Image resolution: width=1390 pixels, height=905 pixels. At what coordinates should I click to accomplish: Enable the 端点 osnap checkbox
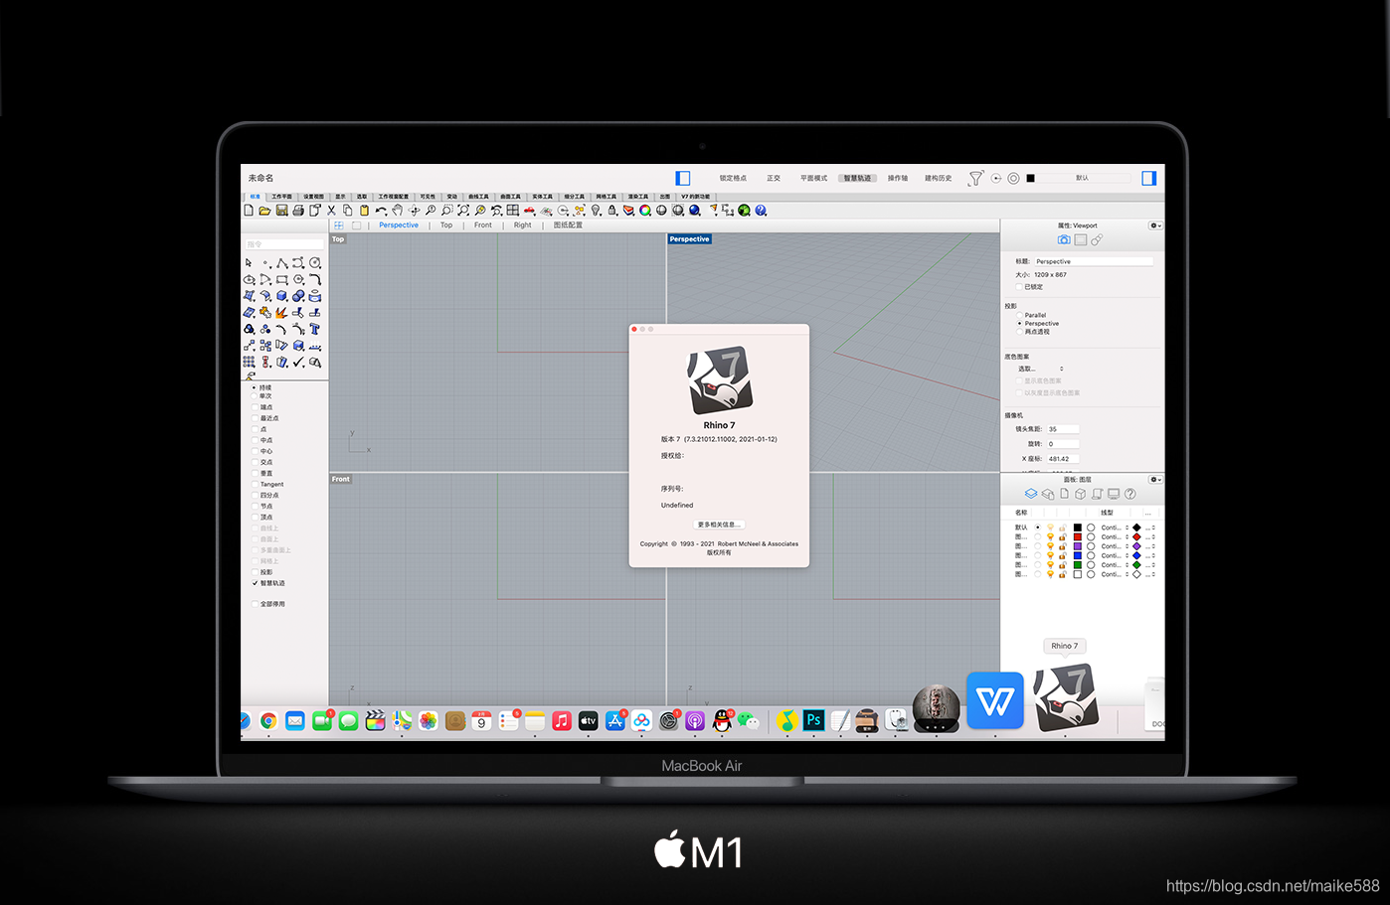pyautogui.click(x=255, y=407)
